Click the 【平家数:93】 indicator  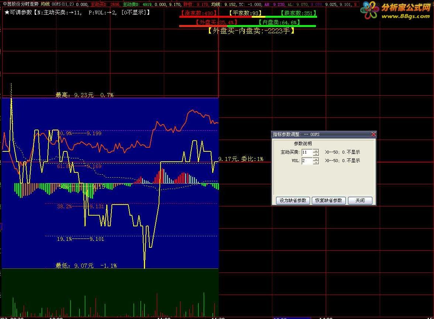(x=245, y=13)
